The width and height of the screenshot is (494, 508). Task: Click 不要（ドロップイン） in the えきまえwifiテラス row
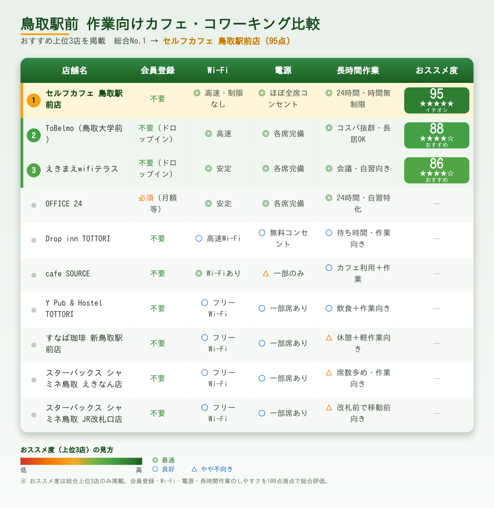(158, 169)
